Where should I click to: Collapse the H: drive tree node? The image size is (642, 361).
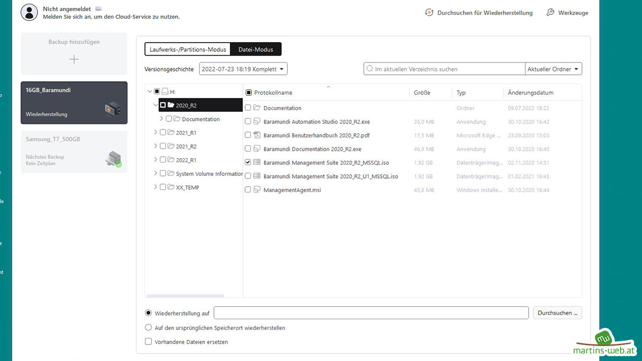(x=149, y=92)
